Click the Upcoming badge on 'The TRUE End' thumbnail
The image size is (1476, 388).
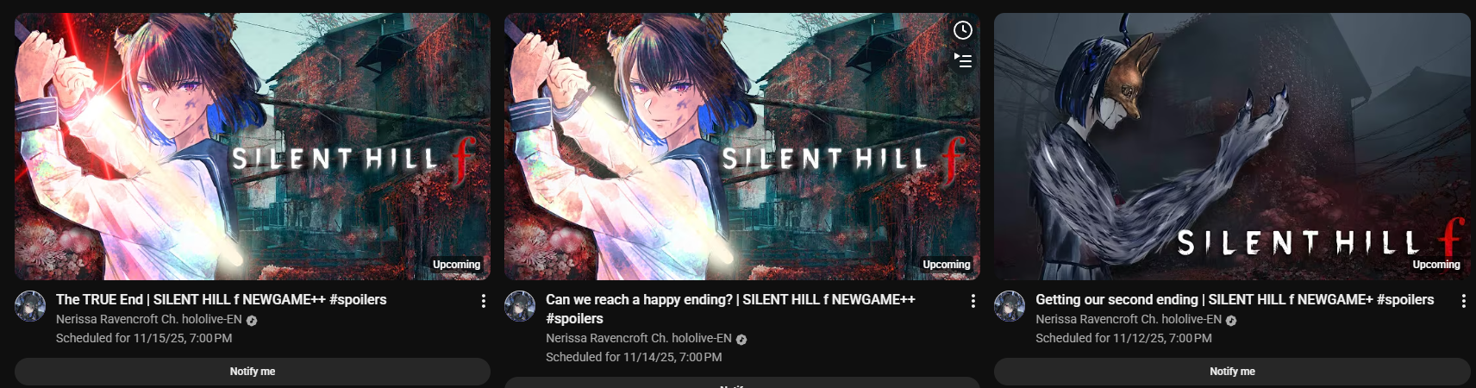pos(457,265)
